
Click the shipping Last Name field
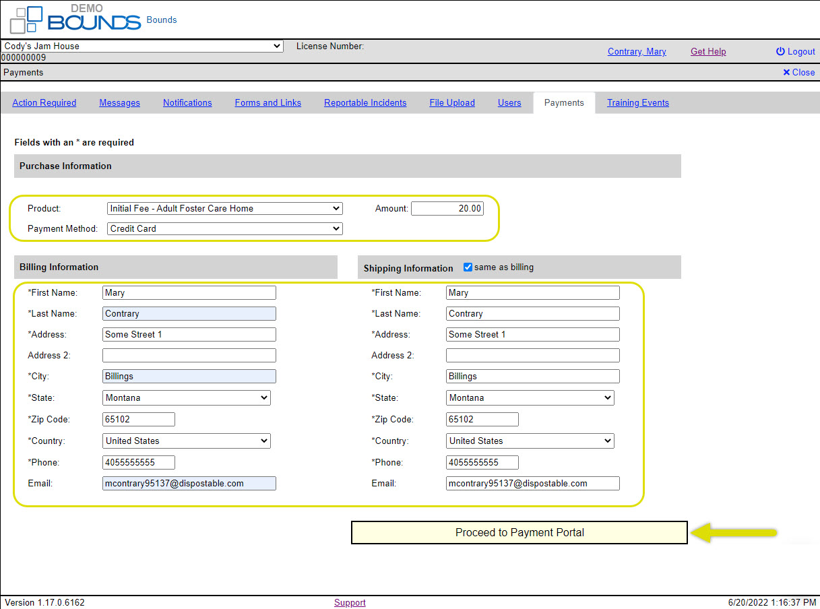tap(533, 313)
